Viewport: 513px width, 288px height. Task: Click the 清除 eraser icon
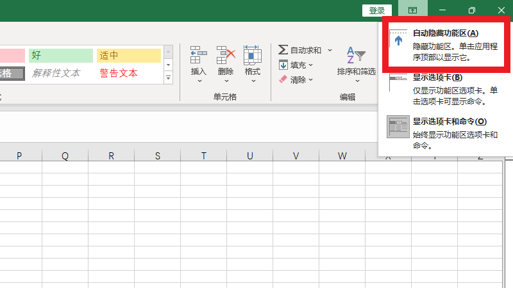283,79
